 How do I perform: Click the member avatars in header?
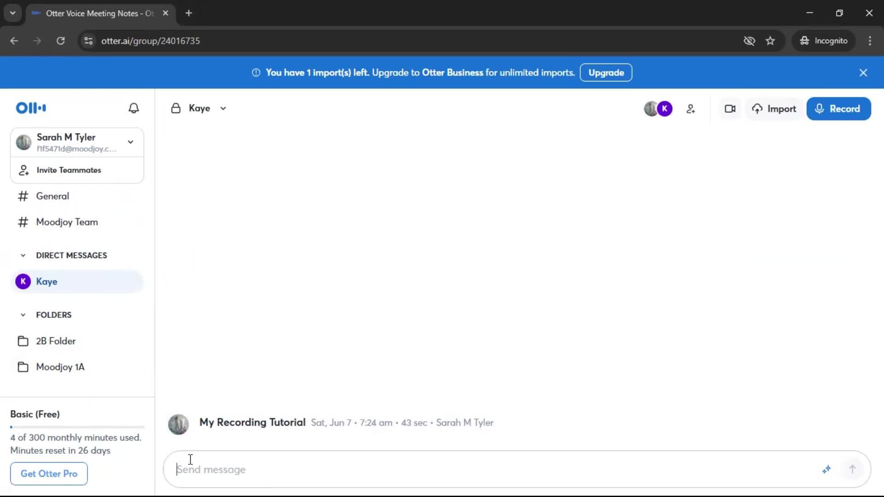[658, 109]
